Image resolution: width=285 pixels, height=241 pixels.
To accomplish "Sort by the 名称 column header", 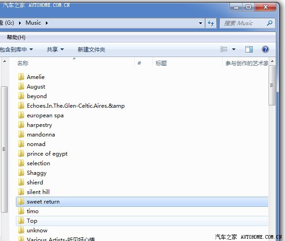I will point(23,63).
